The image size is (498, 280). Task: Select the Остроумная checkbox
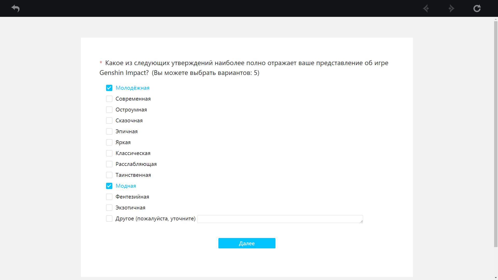point(109,110)
